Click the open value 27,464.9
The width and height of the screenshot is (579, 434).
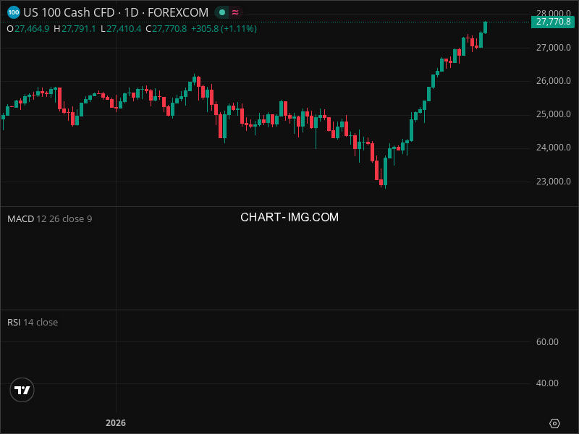coord(32,29)
